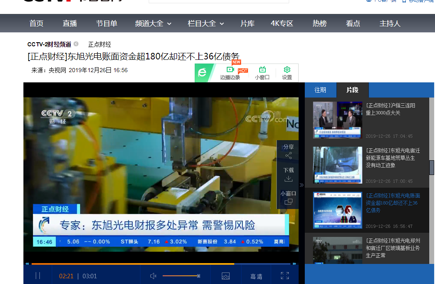Click the video title headline text
The image size is (435, 284).
pos(133,57)
